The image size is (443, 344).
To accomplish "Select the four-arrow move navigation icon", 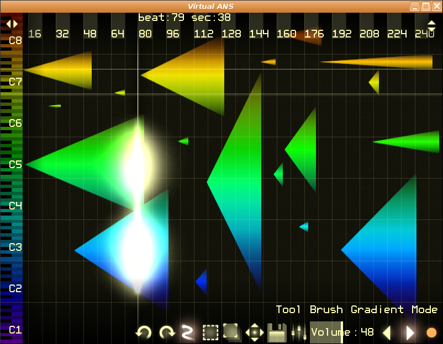I will click(x=255, y=332).
